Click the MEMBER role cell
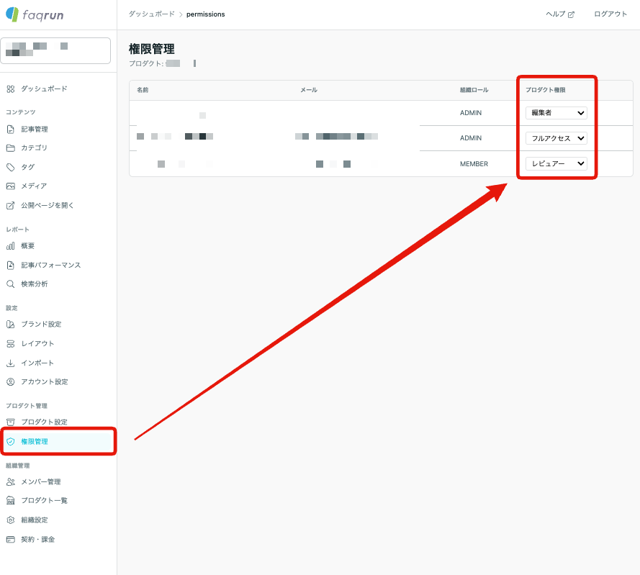The width and height of the screenshot is (640, 575). coord(474,164)
